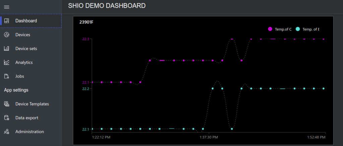
Task: Click the Device Templates icon
Action: pos(7,104)
